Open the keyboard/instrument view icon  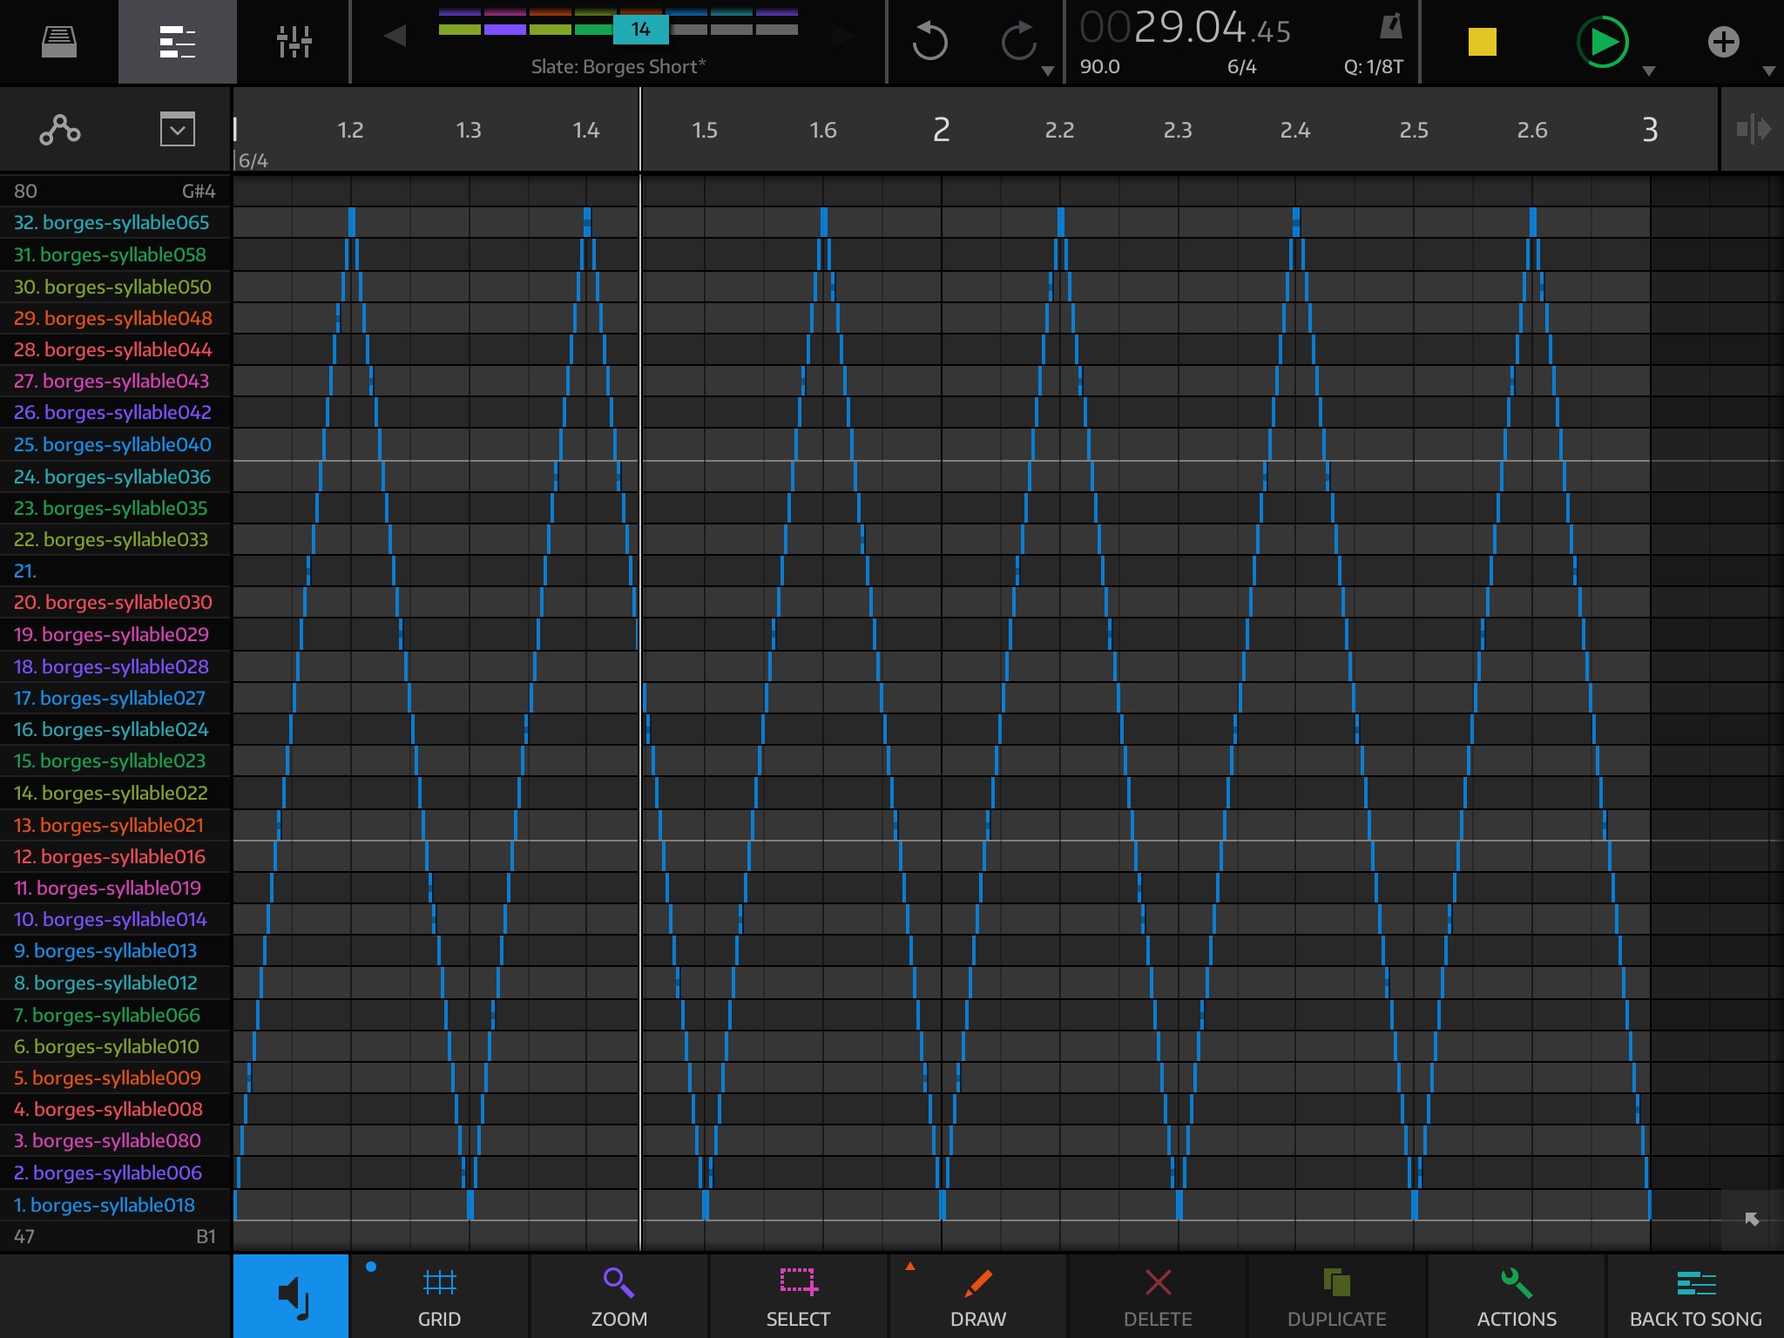point(58,41)
